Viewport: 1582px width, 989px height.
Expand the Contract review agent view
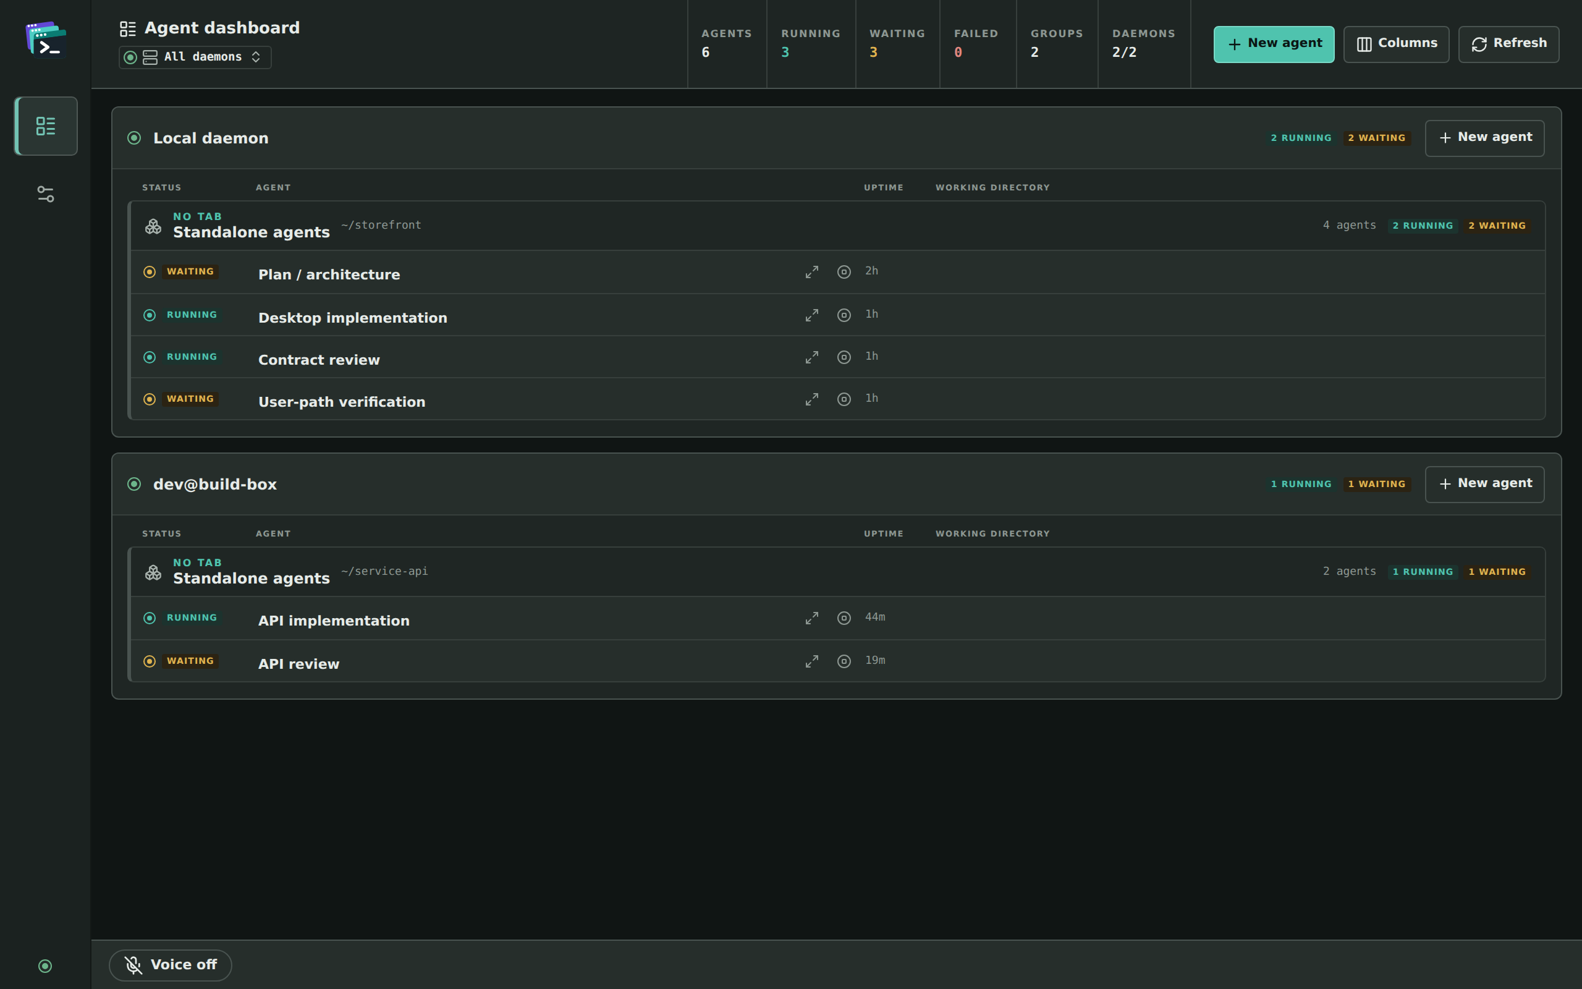point(812,357)
